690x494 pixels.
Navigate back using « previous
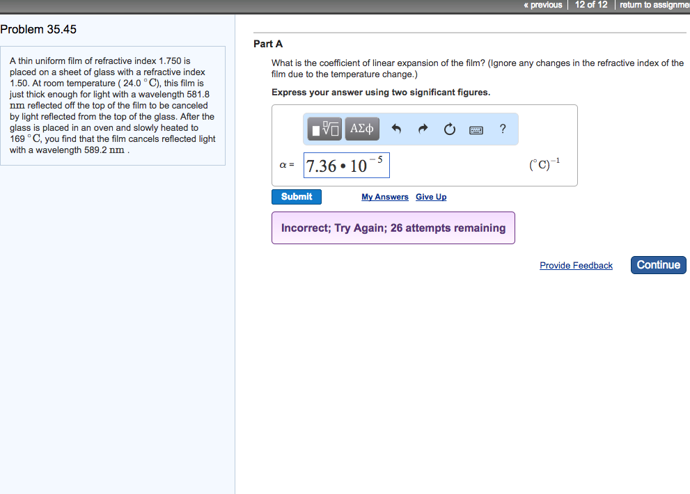tap(542, 5)
